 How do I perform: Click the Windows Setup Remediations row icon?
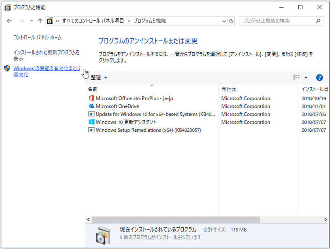point(91,130)
